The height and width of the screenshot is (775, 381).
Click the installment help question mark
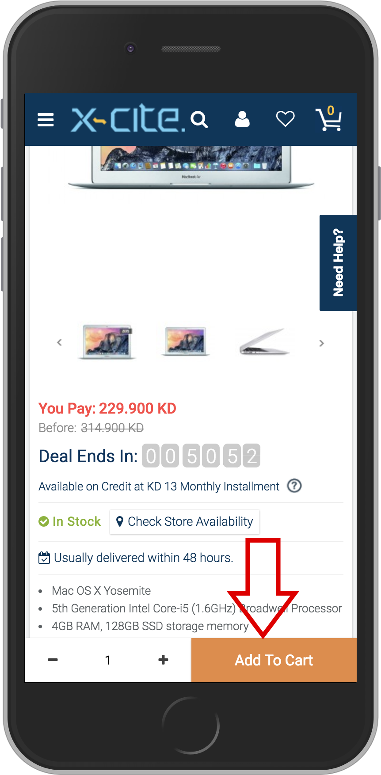click(x=294, y=486)
